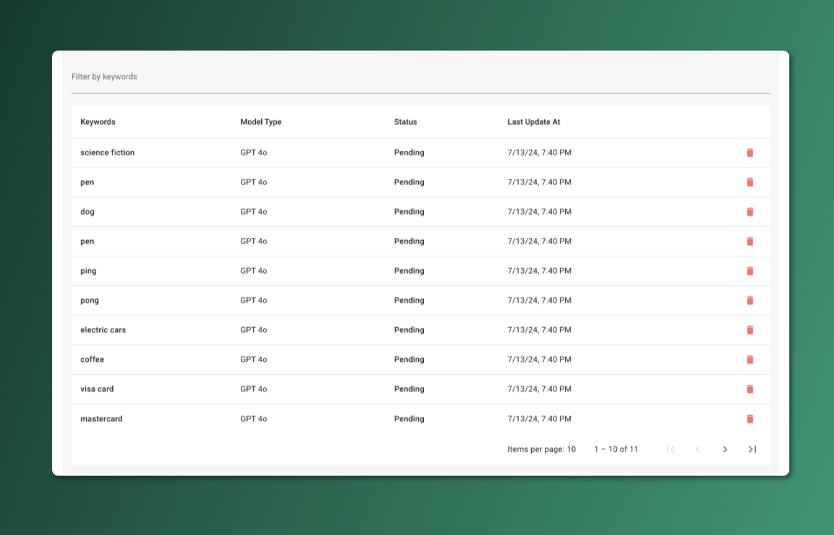Click the update time for coffee
This screenshot has width=834, height=535.
[539, 359]
